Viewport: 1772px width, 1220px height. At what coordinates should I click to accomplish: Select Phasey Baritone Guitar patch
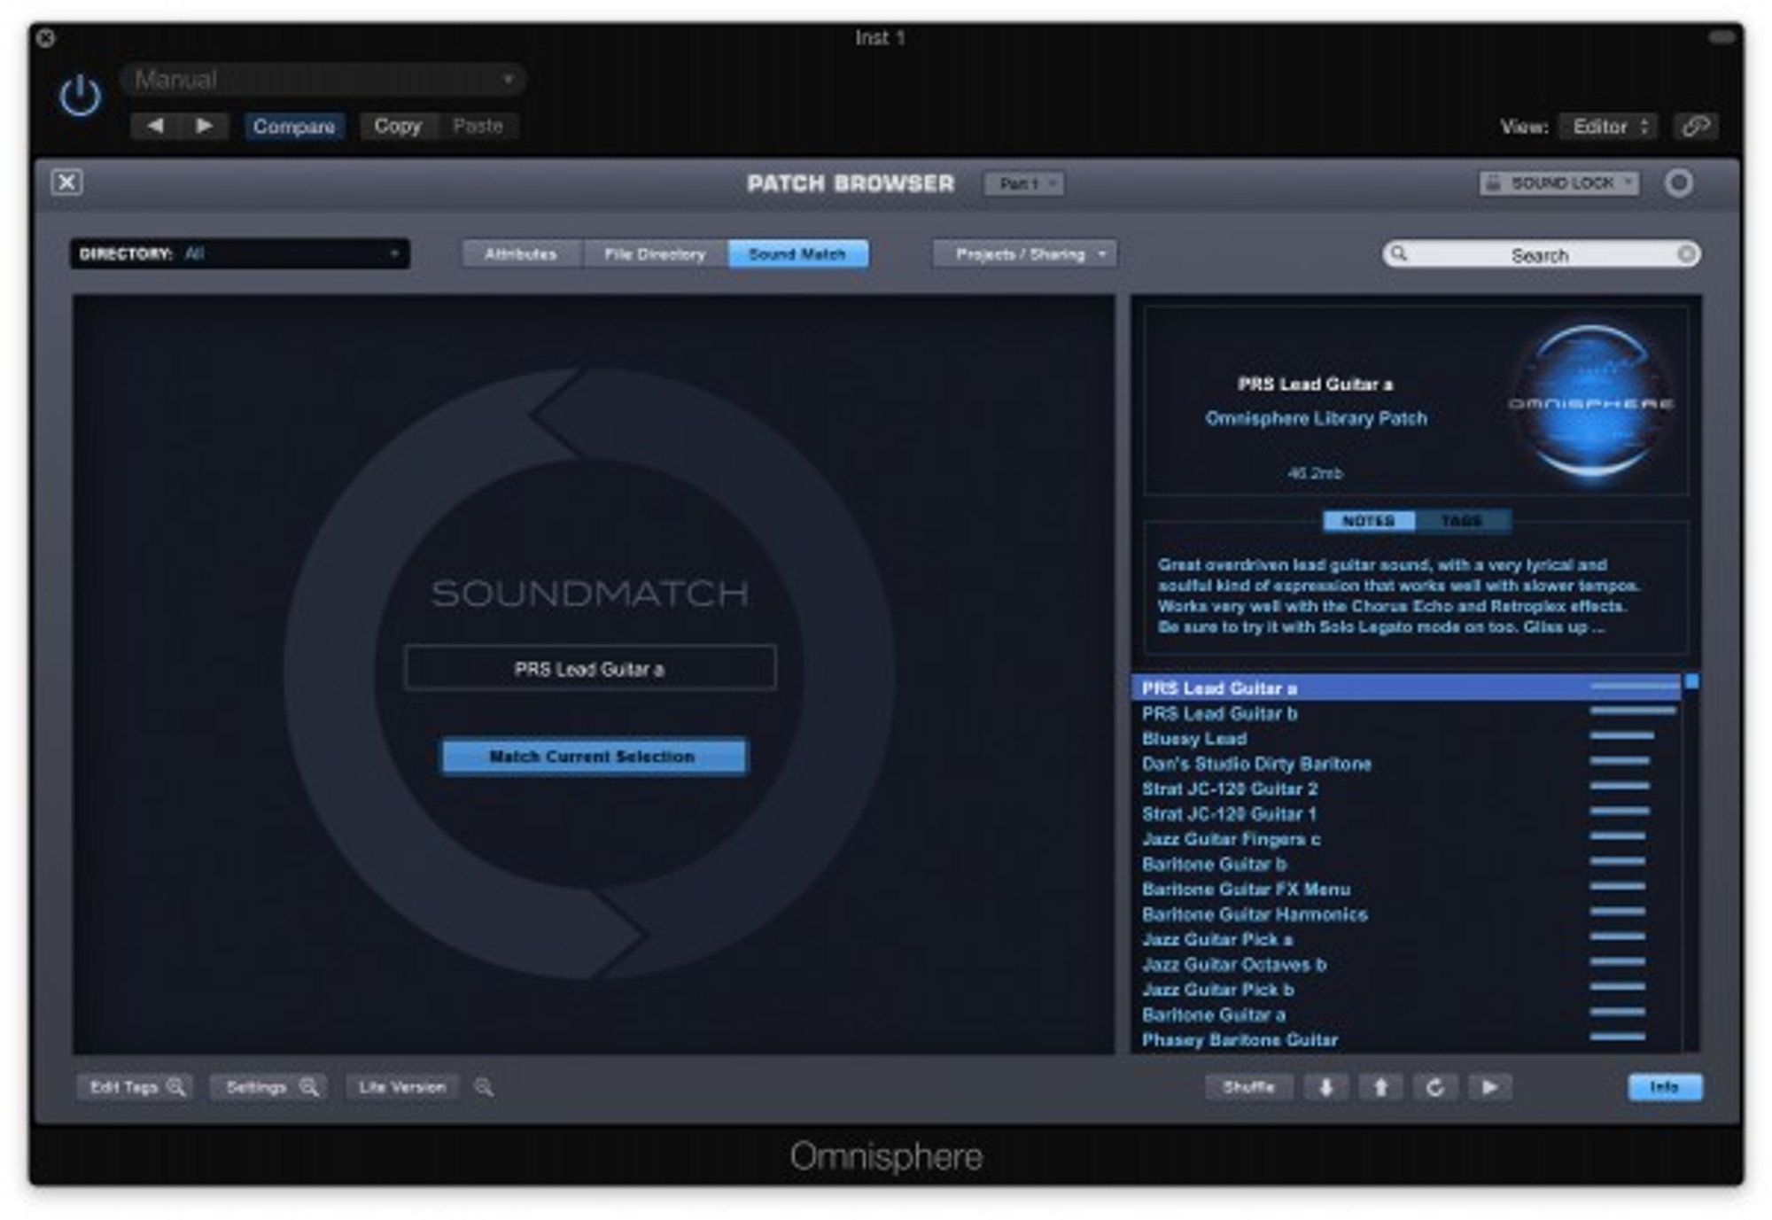coord(1406,1039)
